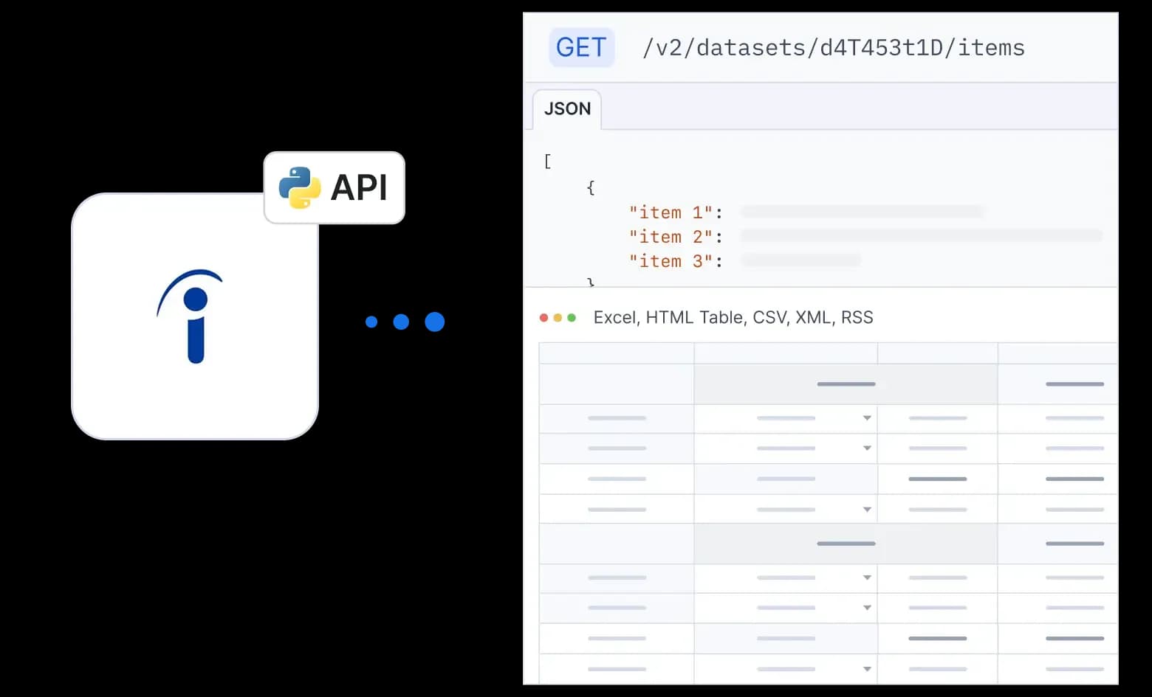
Task: Select the "item 3" JSON key
Action: point(671,261)
